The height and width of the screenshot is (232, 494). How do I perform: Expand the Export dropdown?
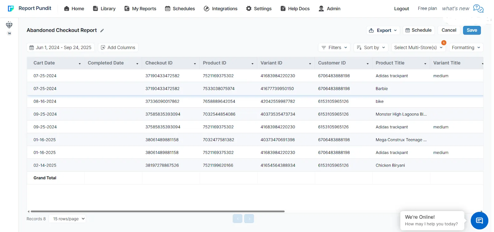click(x=383, y=30)
